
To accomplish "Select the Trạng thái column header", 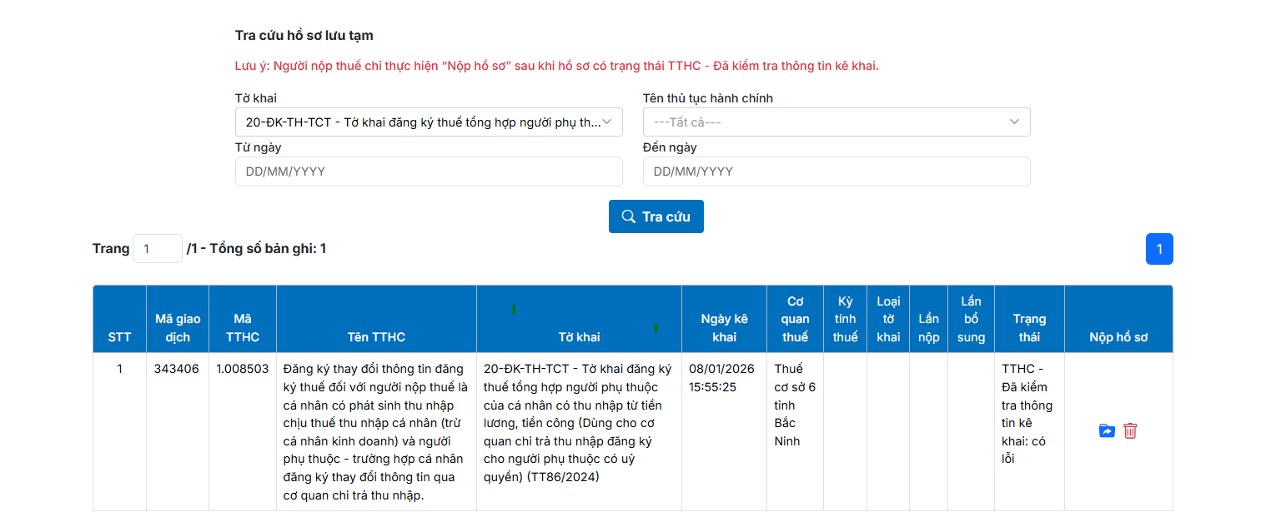I will click(x=1029, y=328).
